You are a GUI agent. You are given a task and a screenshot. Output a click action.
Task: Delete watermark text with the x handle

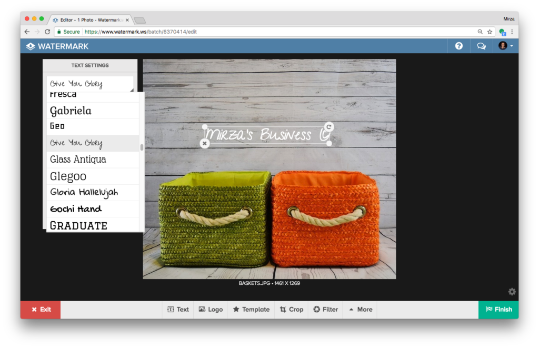point(205,143)
